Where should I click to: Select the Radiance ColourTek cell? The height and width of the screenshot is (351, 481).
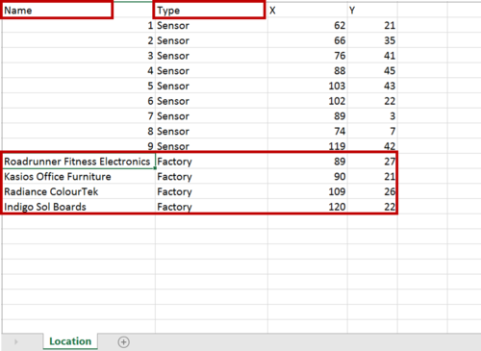point(79,191)
